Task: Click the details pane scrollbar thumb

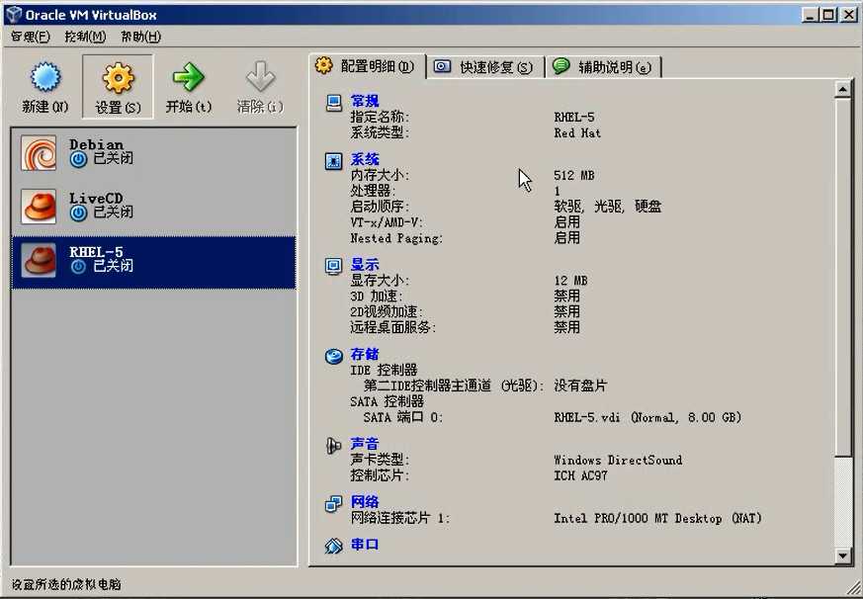Action: [x=842, y=277]
